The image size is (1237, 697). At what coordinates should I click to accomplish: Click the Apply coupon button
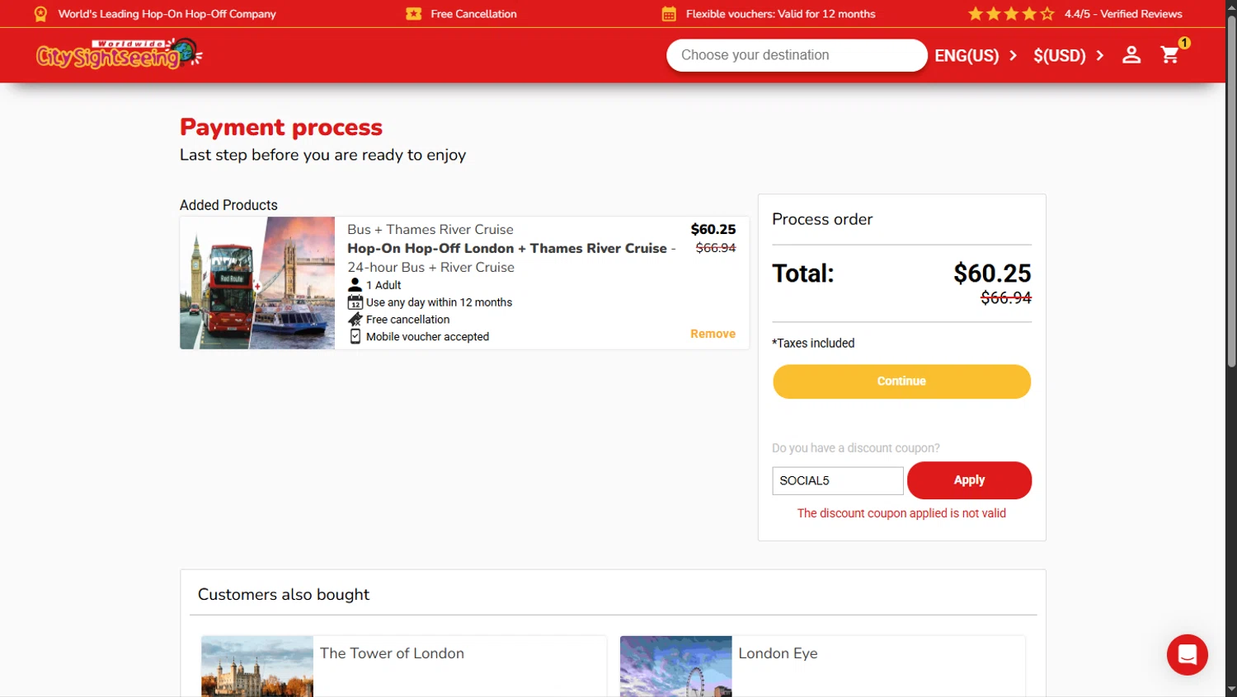(969, 480)
